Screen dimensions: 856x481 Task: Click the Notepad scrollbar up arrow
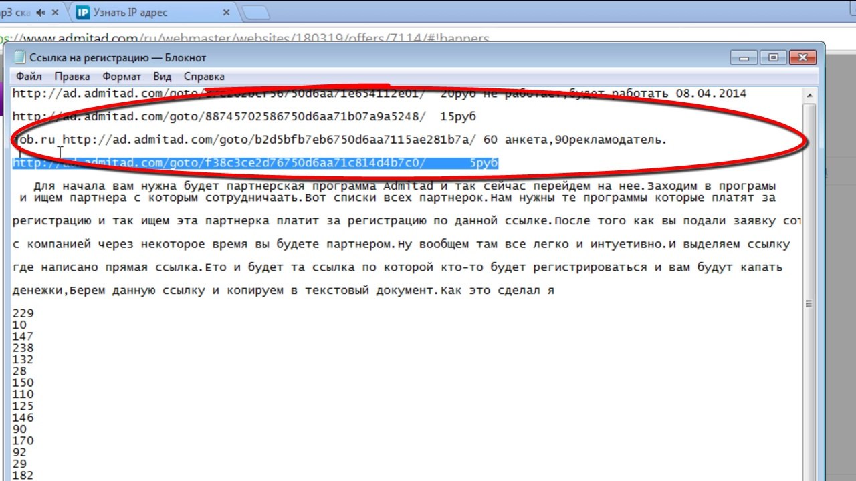click(x=808, y=96)
